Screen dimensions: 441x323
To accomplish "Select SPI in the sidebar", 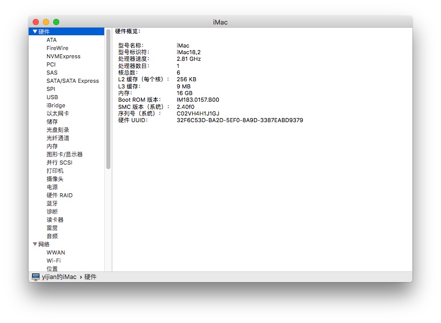I will coord(51,89).
